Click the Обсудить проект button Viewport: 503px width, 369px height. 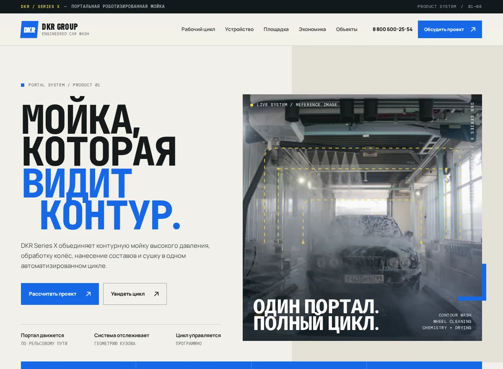(450, 29)
